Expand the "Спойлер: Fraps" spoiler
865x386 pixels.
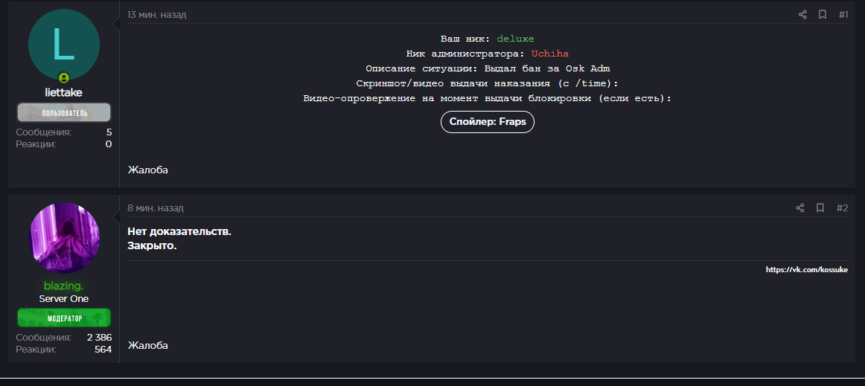point(488,122)
